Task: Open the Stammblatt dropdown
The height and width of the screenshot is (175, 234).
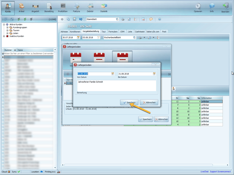Action: [x=117, y=19]
